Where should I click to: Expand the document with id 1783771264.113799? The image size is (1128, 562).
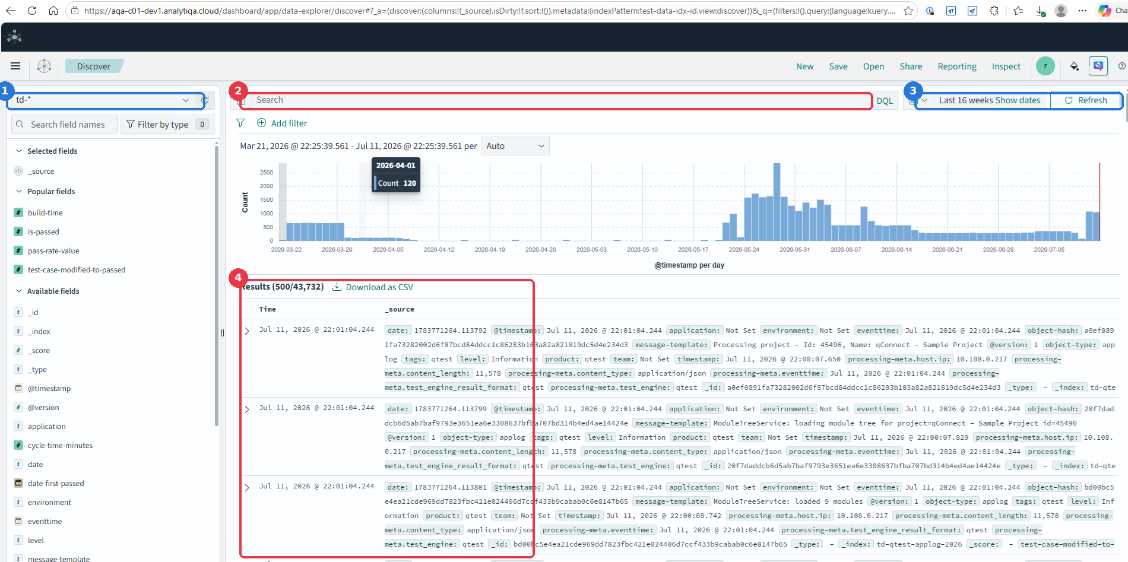(x=247, y=409)
